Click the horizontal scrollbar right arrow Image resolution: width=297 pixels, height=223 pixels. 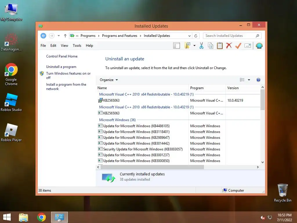258,167
